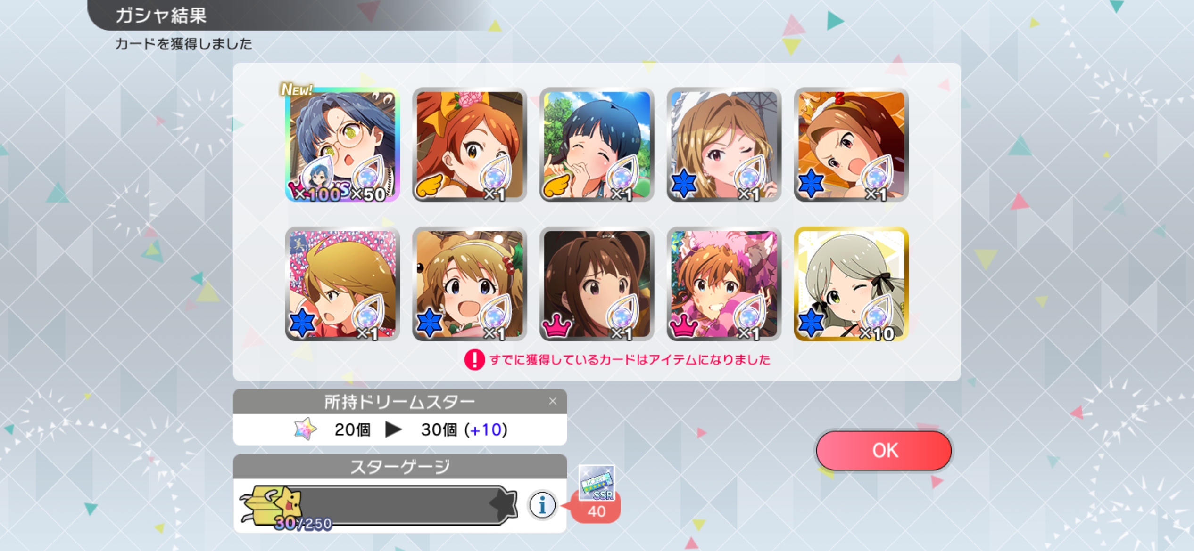Tap the dark star at gauge end
1194x551 pixels.
coord(504,504)
